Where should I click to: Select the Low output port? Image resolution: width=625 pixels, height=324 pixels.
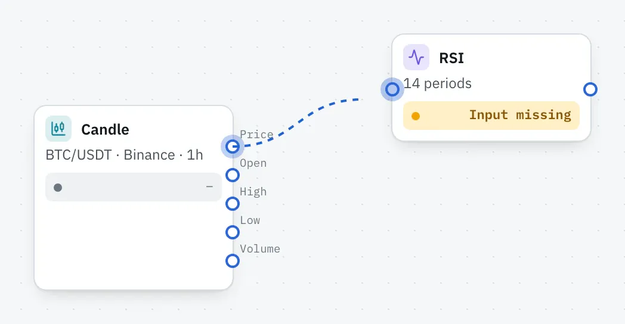click(x=233, y=232)
